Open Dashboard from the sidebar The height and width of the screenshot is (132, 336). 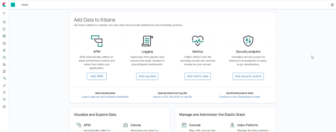(4, 36)
